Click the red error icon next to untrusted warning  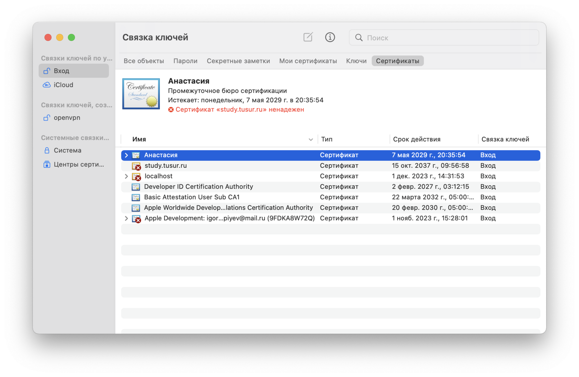171,109
